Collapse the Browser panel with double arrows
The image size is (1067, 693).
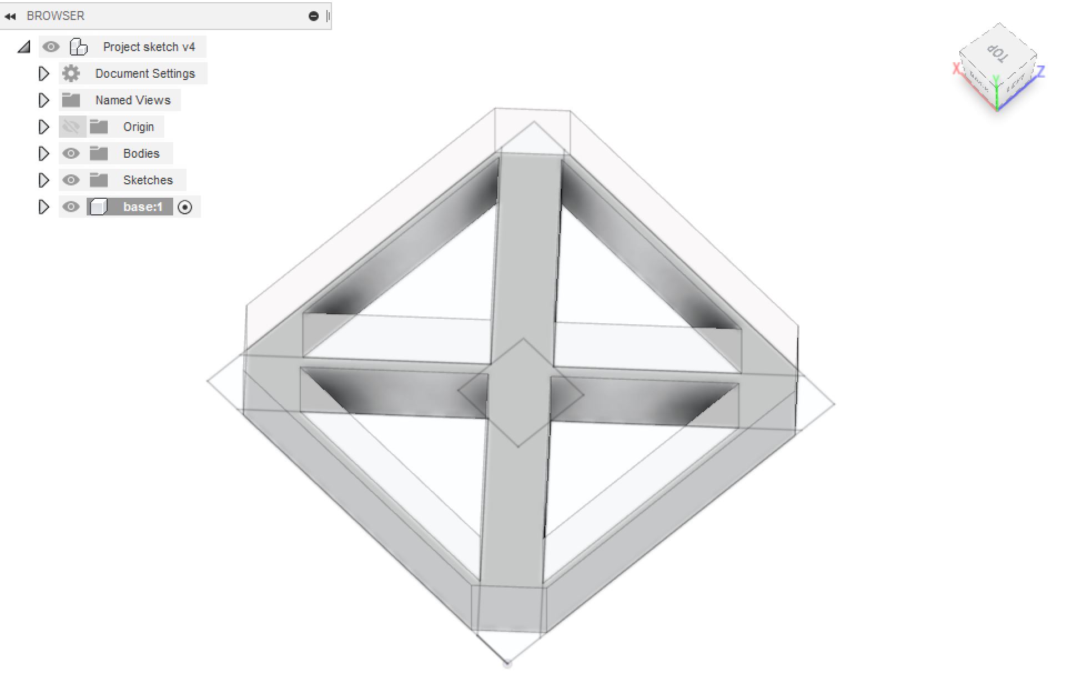[x=10, y=16]
